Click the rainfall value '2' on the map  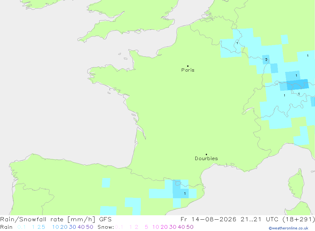pyautogui.click(x=266, y=60)
